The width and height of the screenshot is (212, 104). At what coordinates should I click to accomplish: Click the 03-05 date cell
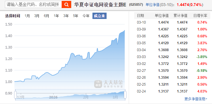click(141, 43)
